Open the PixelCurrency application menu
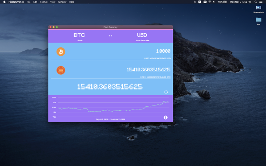266x166 pixels. 16,2
